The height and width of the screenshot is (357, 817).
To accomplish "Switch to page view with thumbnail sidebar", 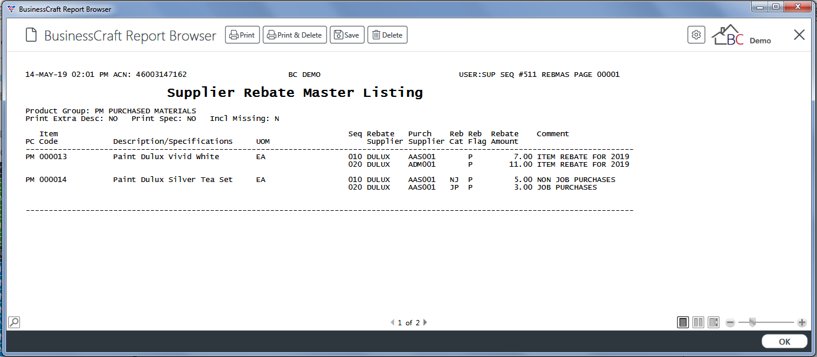I will (x=714, y=322).
